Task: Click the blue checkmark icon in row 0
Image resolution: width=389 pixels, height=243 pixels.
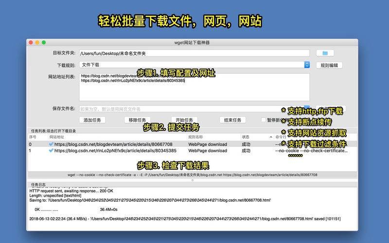Action: pos(51,144)
